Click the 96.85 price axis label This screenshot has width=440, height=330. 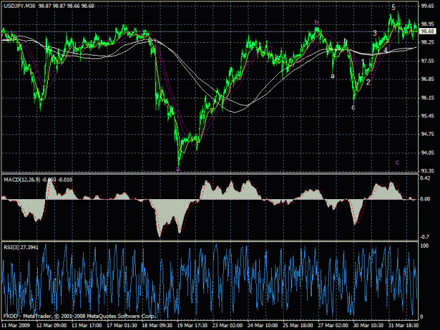pyautogui.click(x=427, y=79)
